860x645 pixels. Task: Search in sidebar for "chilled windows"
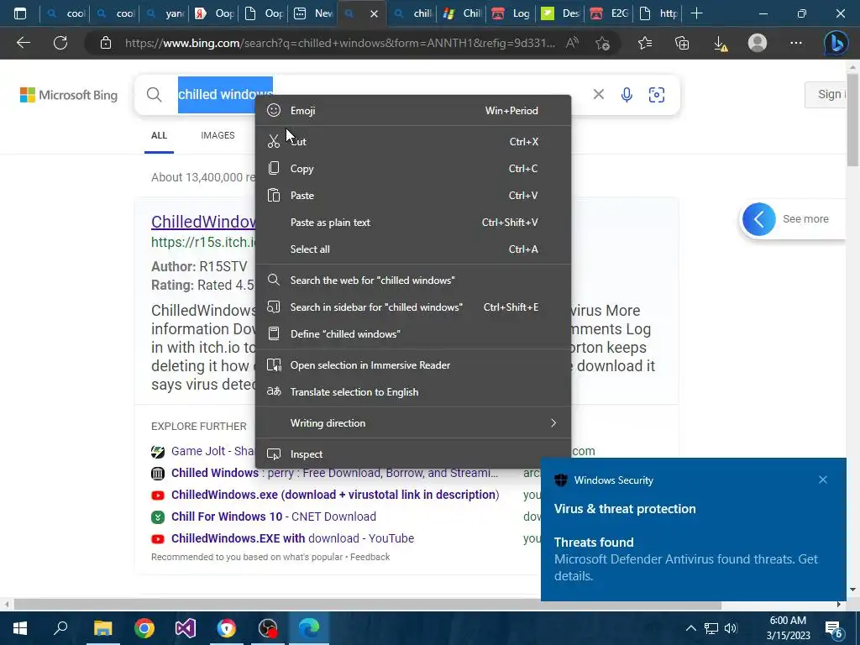tap(413, 307)
